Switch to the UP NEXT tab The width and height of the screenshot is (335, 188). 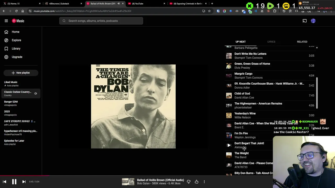241,42
